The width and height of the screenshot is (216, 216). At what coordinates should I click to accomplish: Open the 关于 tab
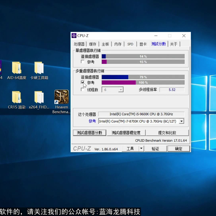[x=174, y=44]
